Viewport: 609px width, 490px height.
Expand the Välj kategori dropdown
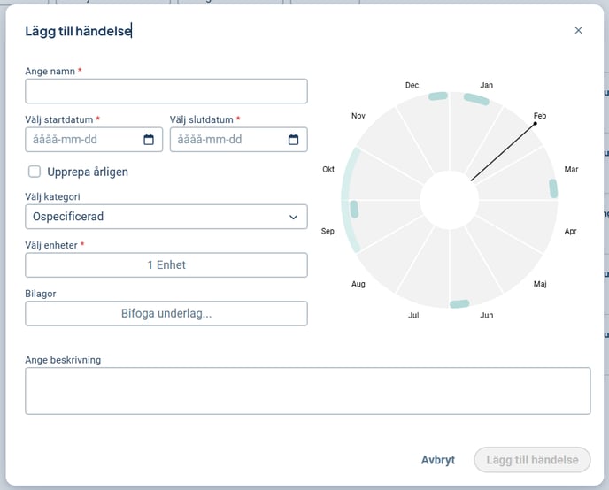pyautogui.click(x=166, y=217)
